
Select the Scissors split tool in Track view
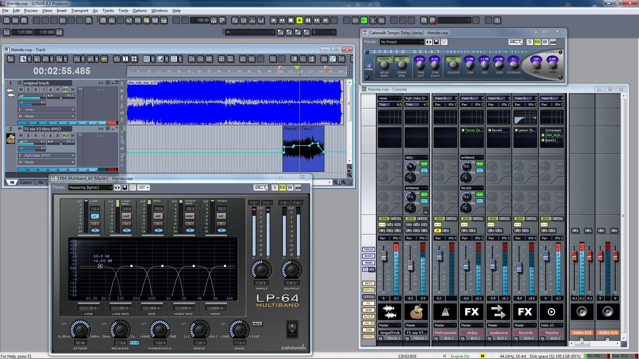coord(37,59)
